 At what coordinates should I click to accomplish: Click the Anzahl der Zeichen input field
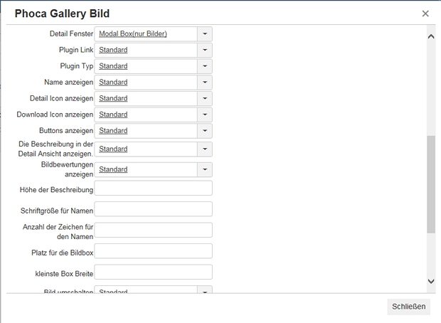point(153,230)
